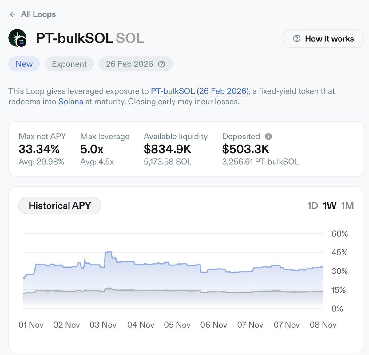Click the Max net APY label
This screenshot has width=369, height=355.
coord(42,136)
